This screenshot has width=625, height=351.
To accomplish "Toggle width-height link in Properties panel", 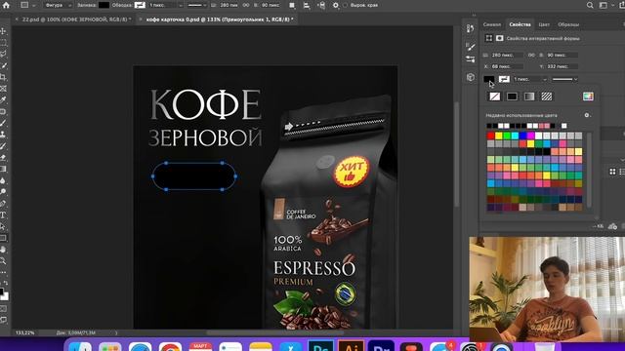I will 531,55.
